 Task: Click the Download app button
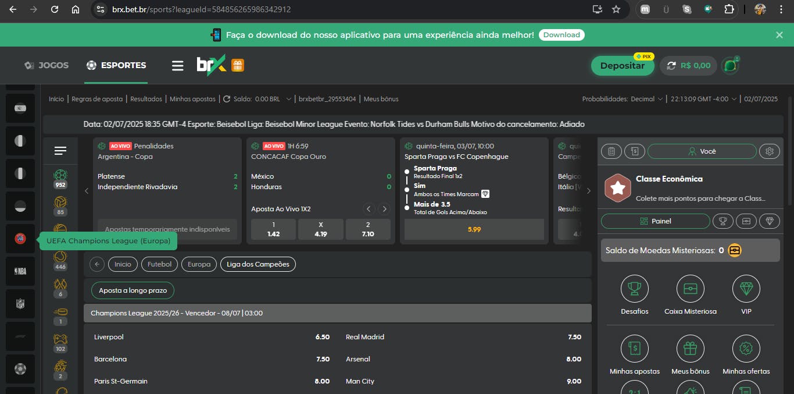tap(561, 35)
